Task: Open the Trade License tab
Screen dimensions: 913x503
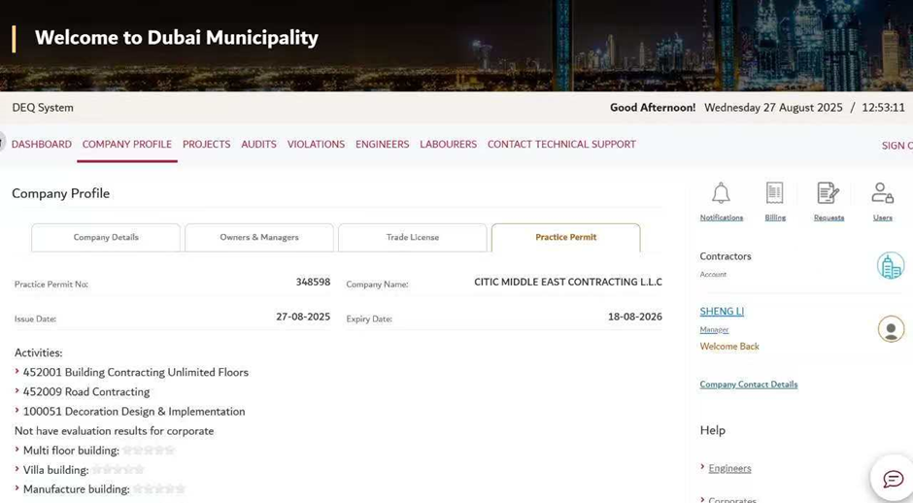Action: click(x=412, y=237)
